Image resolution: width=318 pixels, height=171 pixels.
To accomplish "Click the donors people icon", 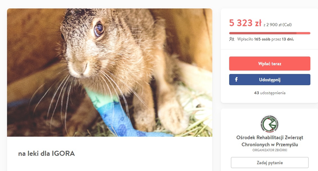I will pyautogui.click(x=232, y=39).
